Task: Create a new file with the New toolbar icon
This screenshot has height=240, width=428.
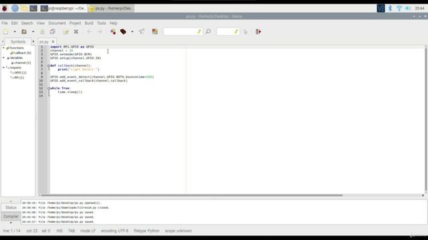Action: 5,31
